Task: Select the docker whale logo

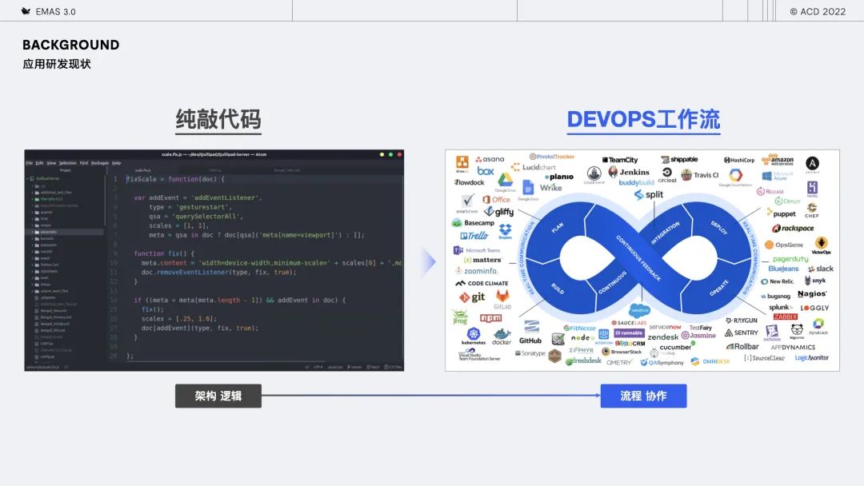Action: 502,337
